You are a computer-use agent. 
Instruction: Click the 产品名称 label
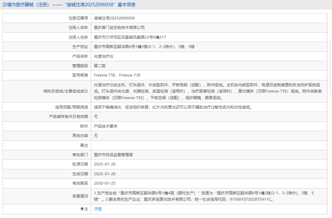point(80,56)
